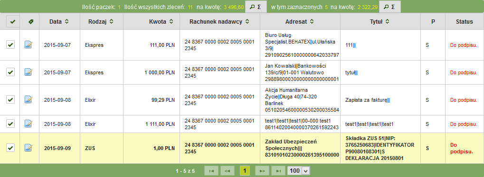Sort table by Kwota column

pyautogui.click(x=161, y=22)
